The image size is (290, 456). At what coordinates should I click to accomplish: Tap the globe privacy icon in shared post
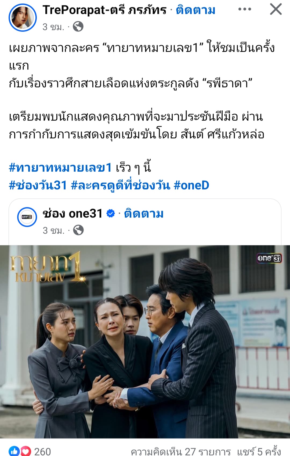pyautogui.click(x=78, y=230)
